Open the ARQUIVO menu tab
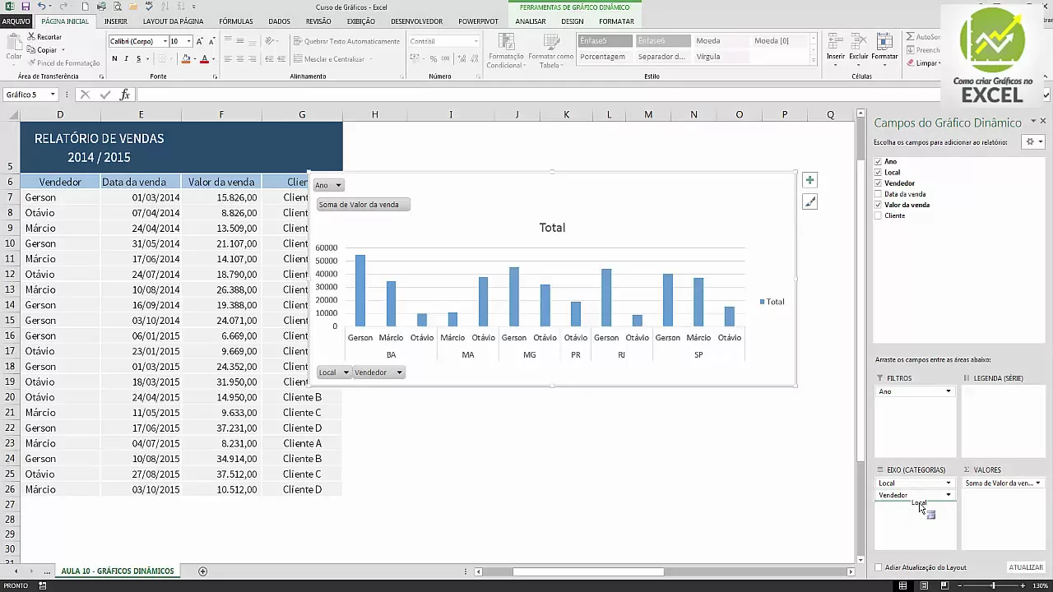1053x592 pixels. pos(16,21)
